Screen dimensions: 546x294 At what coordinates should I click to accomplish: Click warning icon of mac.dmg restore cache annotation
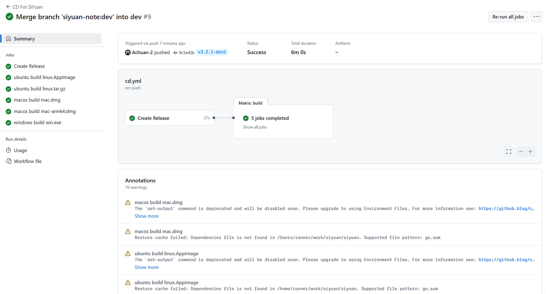(128, 231)
